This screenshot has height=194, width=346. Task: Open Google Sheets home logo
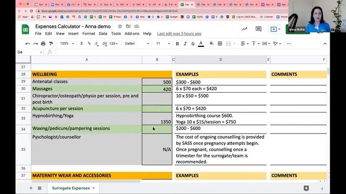coord(25,30)
